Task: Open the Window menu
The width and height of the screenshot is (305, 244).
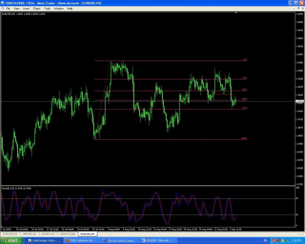Action: tap(59, 9)
